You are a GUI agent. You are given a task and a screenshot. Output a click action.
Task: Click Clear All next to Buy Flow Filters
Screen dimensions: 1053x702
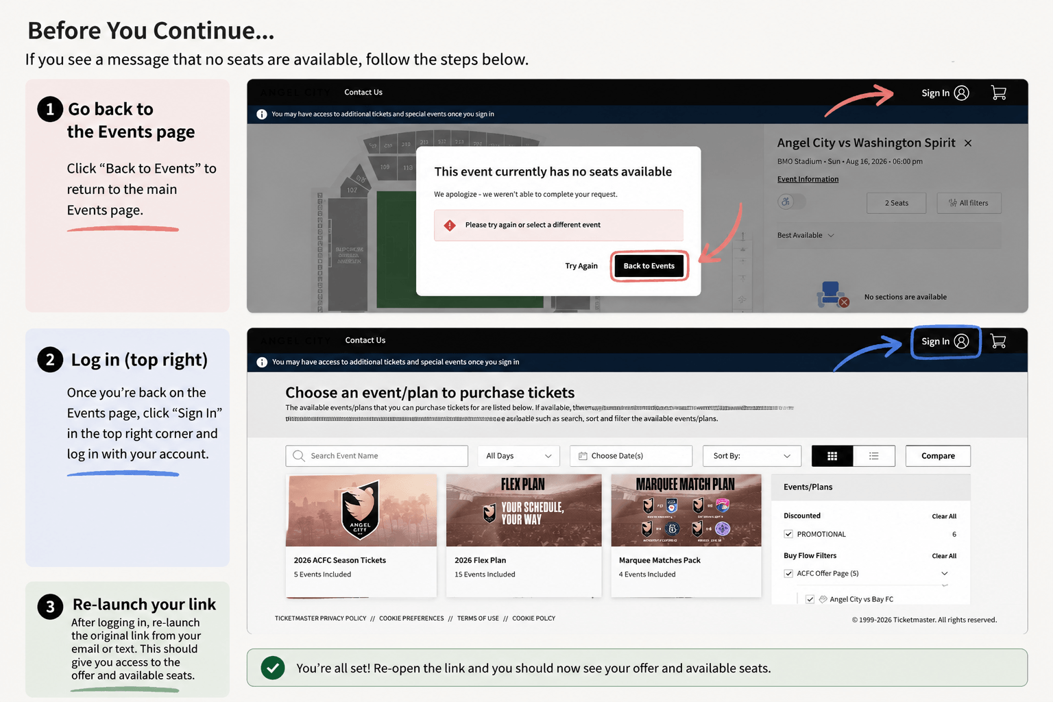click(x=944, y=556)
